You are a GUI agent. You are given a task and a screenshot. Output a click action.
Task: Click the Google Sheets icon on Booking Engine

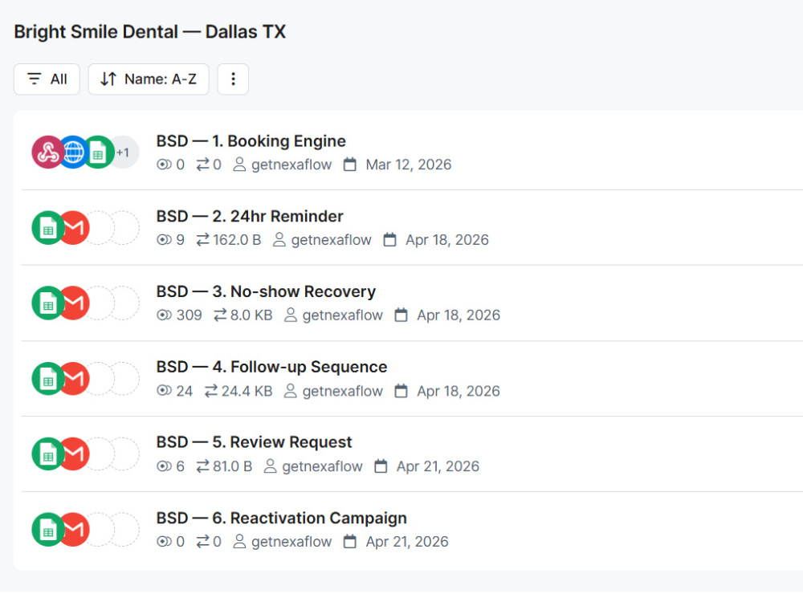point(98,152)
